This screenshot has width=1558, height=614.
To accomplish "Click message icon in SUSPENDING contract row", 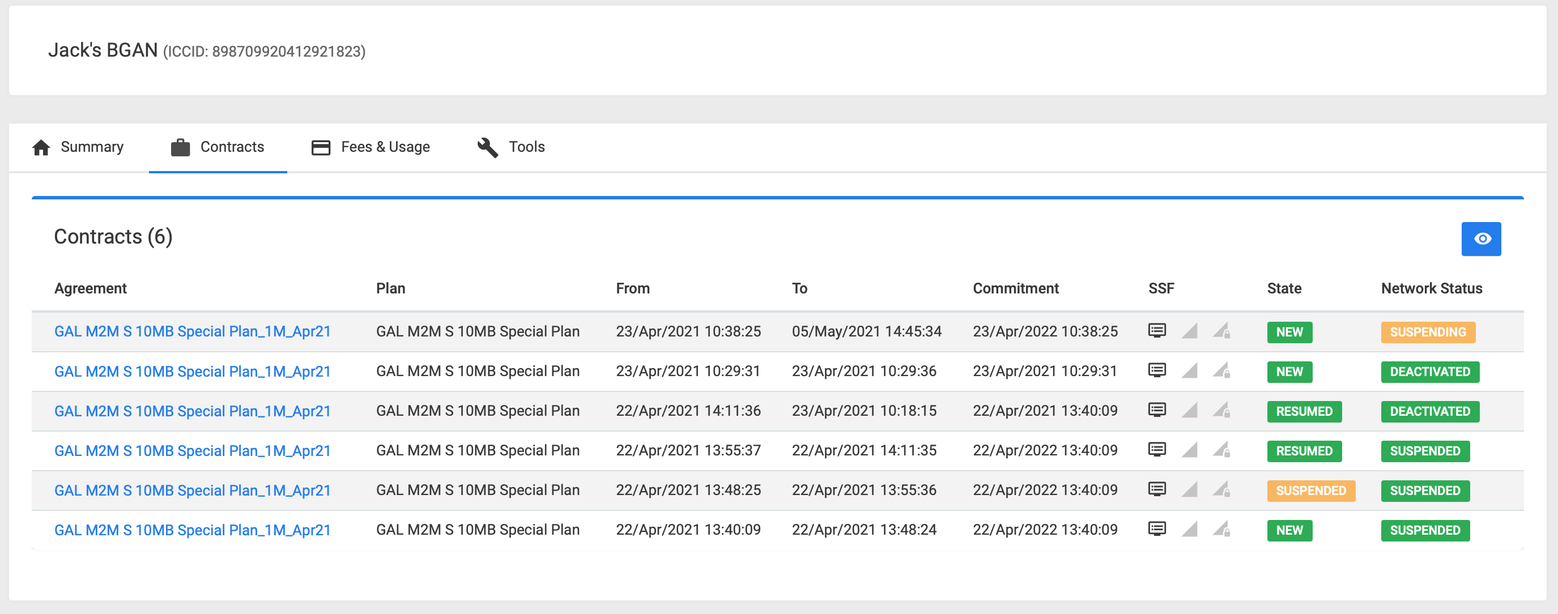I will [x=1156, y=331].
